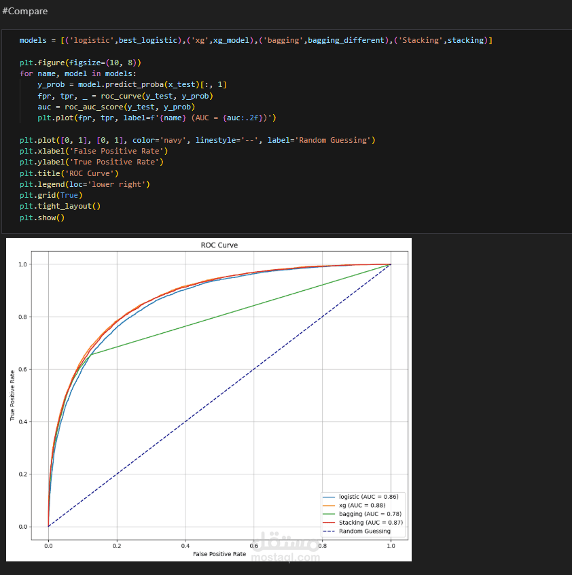Viewport: 572px width, 575px height.
Task: Click the 0.4 tick on the x-axis
Action: [x=185, y=546]
